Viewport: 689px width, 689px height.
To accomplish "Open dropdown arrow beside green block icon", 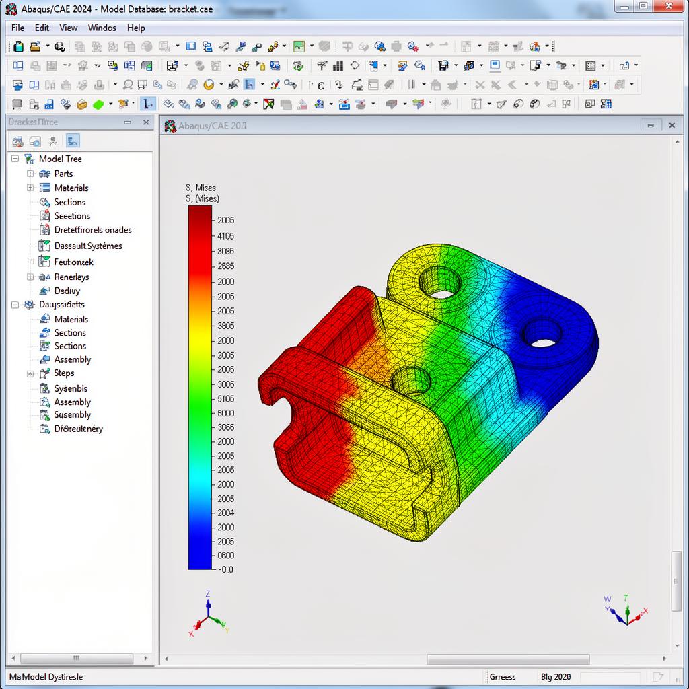I will [x=111, y=104].
